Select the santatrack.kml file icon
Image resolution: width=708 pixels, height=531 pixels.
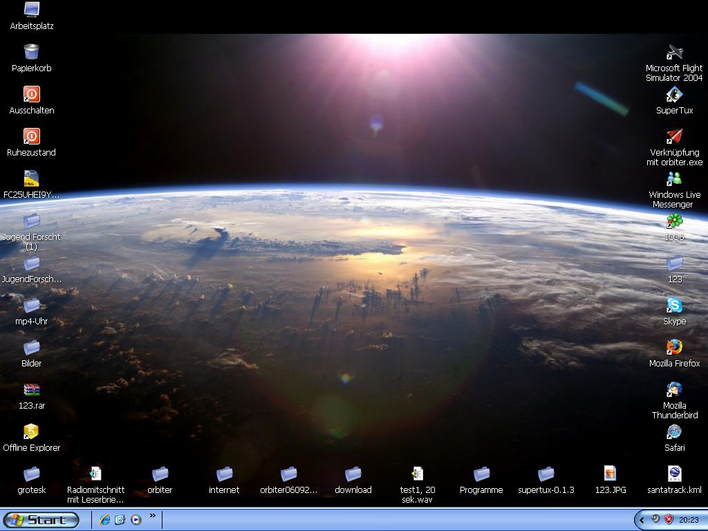[674, 474]
